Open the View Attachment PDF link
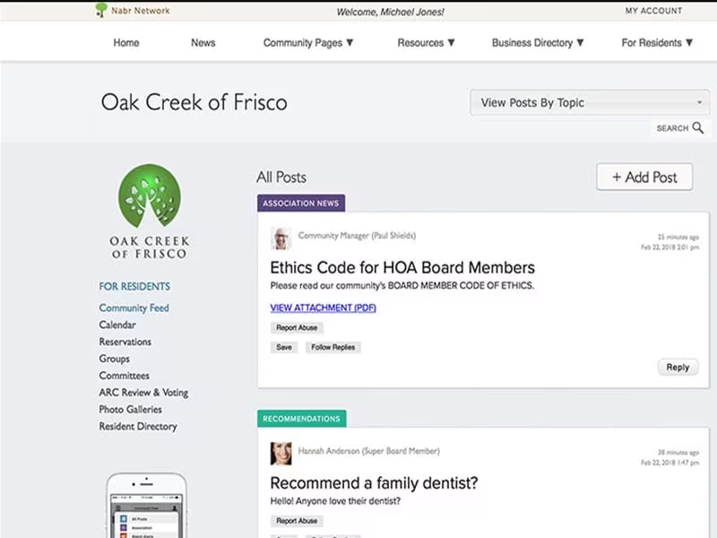Viewport: 717px width, 538px height. point(323,308)
